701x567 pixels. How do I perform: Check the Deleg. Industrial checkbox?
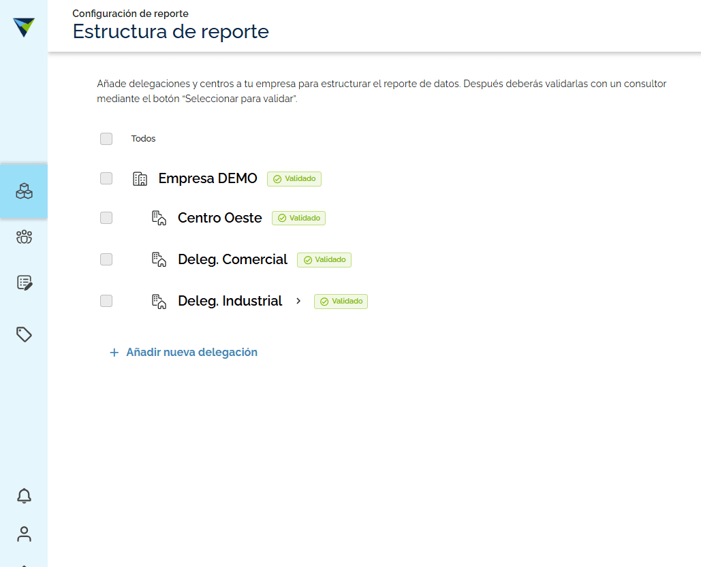pyautogui.click(x=106, y=301)
